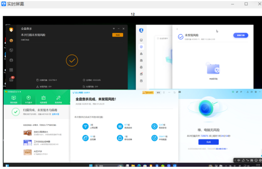Open the hamburger menu in 金山毒霸 title bar
The width and height of the screenshot is (262, 169).
164,92
